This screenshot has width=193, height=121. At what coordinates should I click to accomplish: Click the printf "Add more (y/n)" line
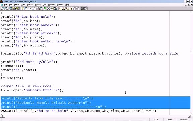[29, 62]
